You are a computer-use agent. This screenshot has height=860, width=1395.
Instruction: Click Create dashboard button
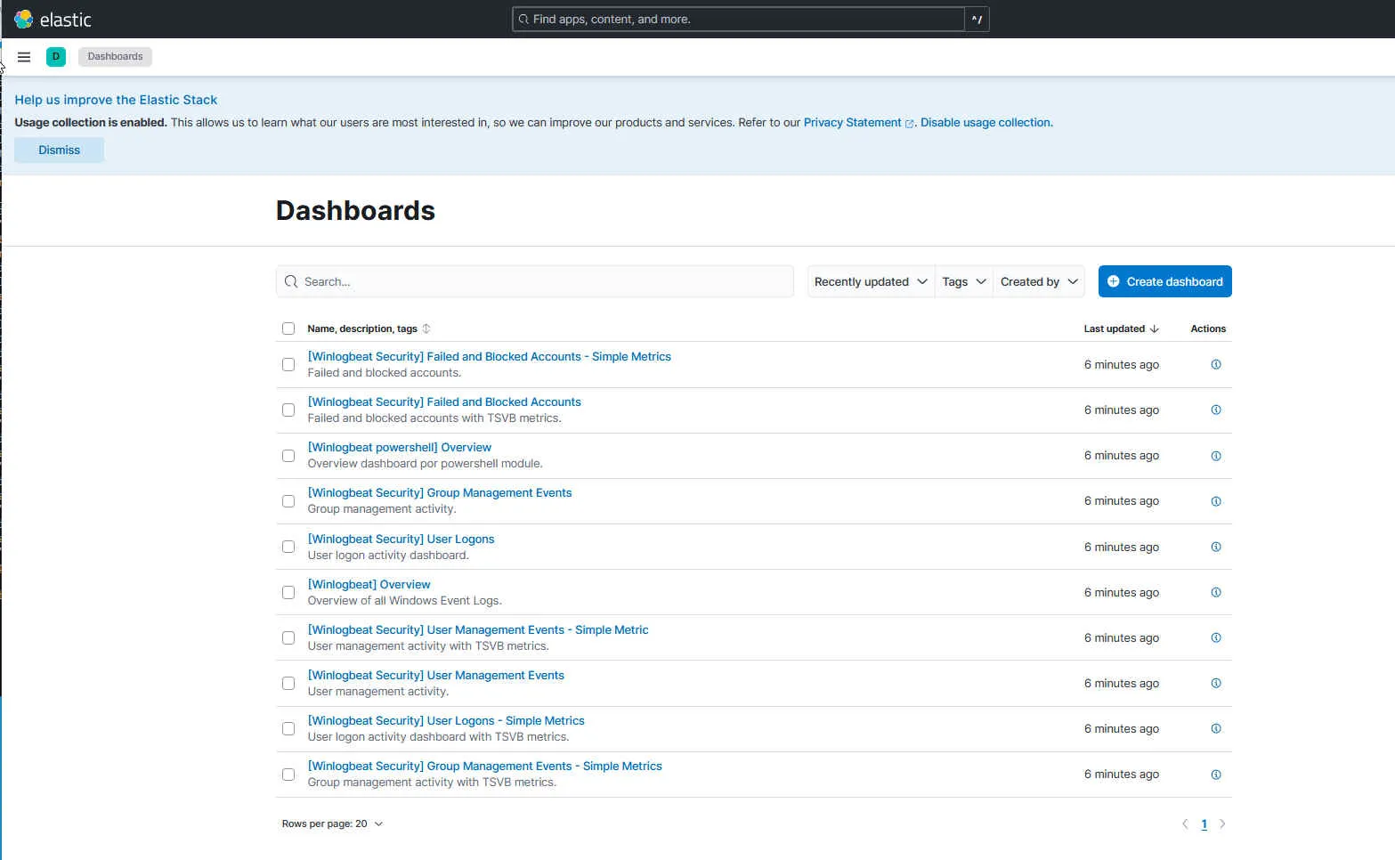click(x=1164, y=281)
